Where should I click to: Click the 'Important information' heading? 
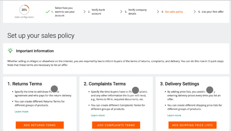35,51
